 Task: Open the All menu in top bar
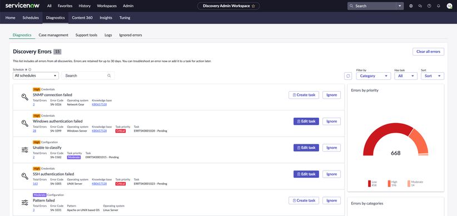49,6
